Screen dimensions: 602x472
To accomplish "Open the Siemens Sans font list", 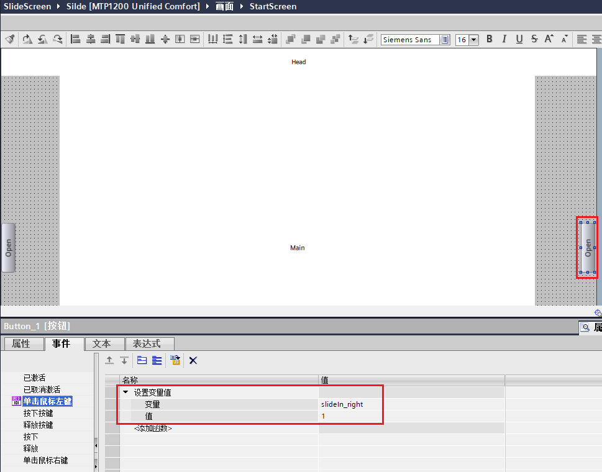I will pyautogui.click(x=445, y=40).
